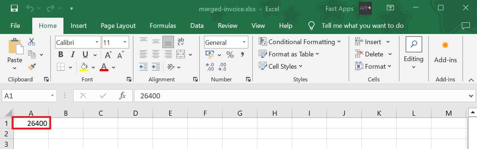Click the Paste clipboard icon
477x149 pixels.
[x=15, y=46]
